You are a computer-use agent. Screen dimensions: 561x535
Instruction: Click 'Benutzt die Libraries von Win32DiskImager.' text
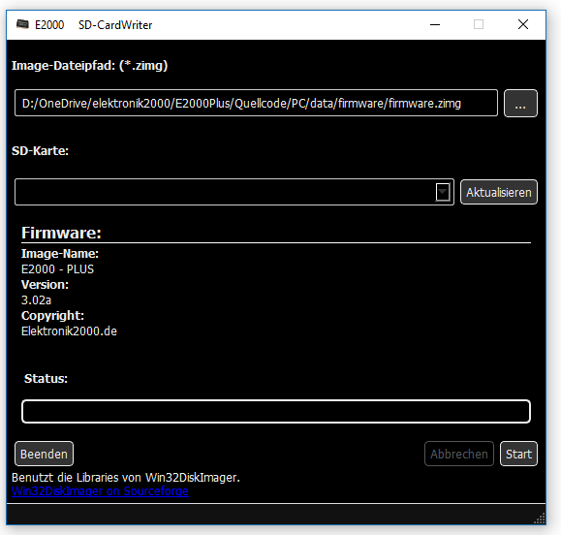126,478
